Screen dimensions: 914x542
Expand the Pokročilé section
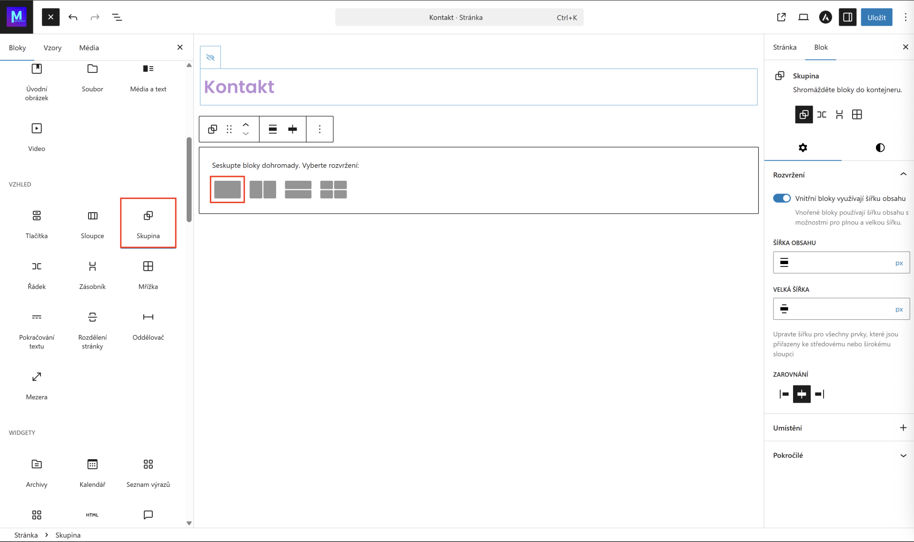pos(903,455)
